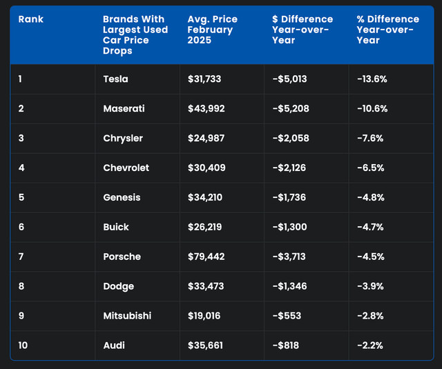Click Audi's -2.2% percentage value
Screen dimensions: 442x369
370,346
